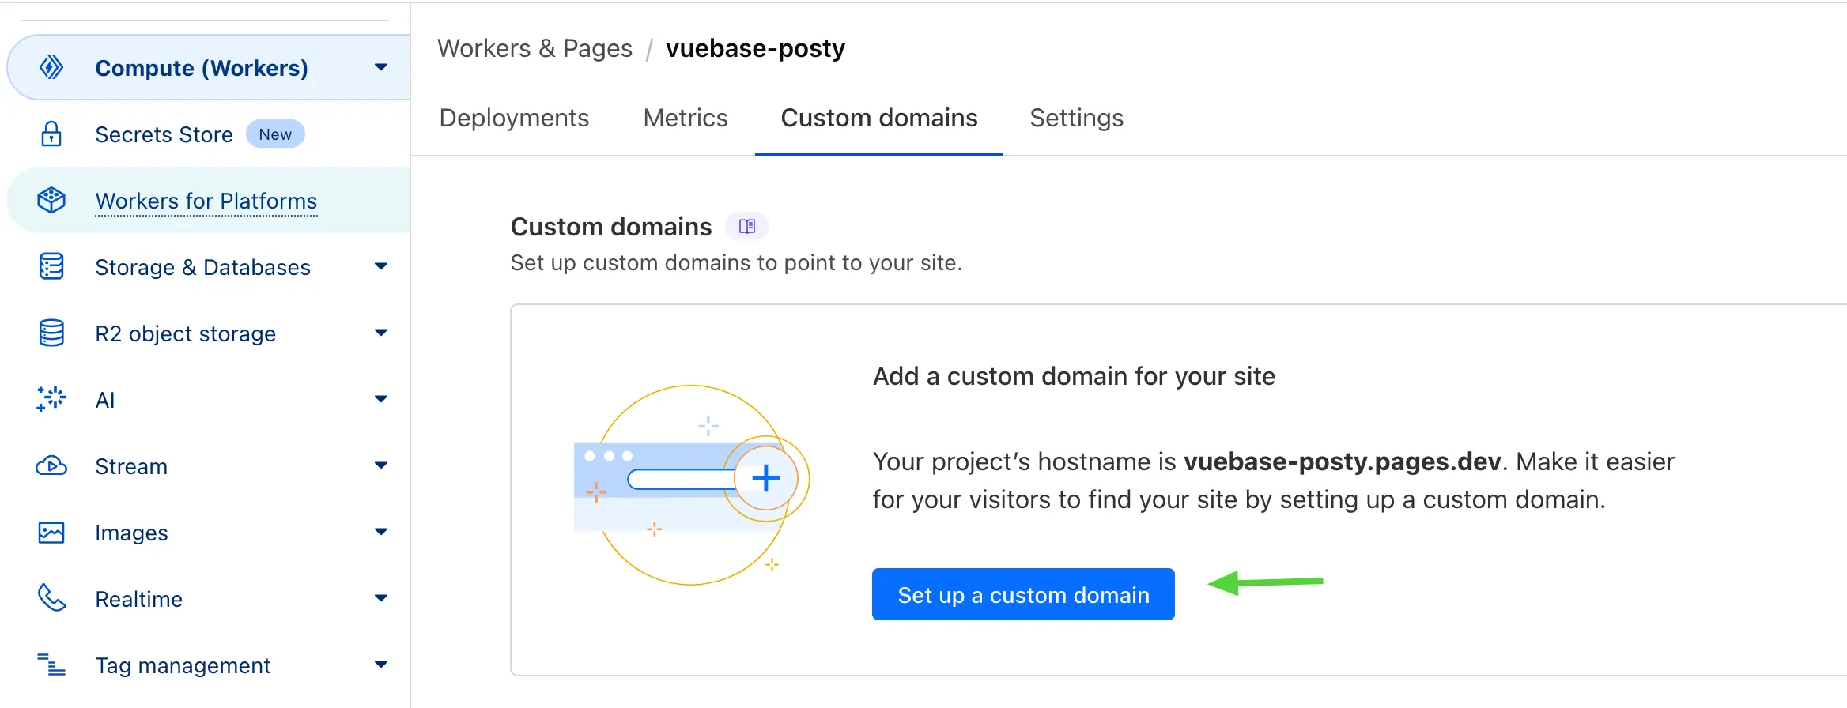Click the Realtime menu label
This screenshot has width=1847, height=708.
tap(138, 599)
